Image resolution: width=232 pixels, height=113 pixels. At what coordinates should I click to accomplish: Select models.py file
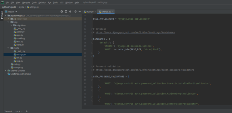[19, 38]
